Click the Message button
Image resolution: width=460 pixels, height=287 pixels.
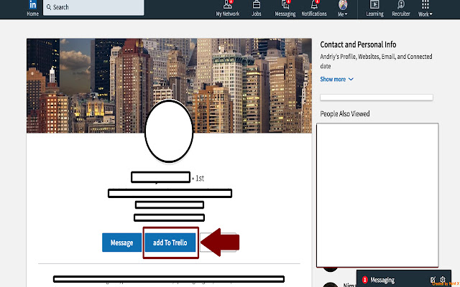(121, 243)
